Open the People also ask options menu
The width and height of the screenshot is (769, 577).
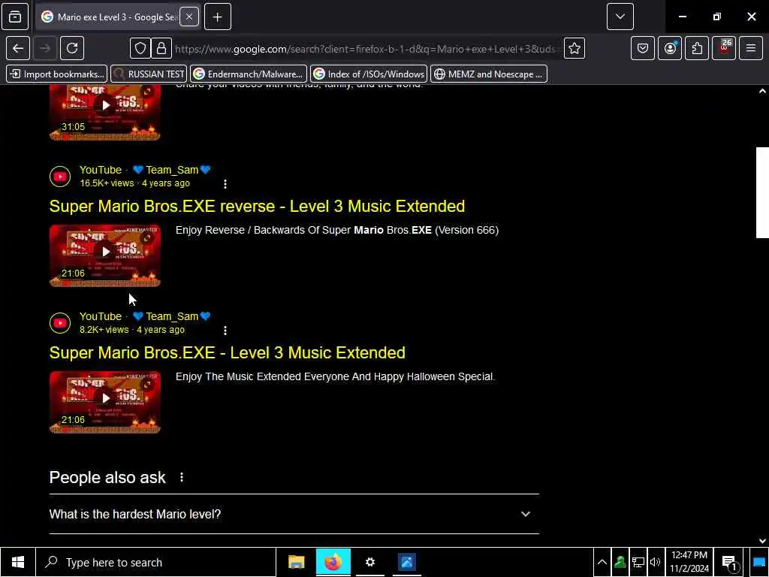[182, 477]
